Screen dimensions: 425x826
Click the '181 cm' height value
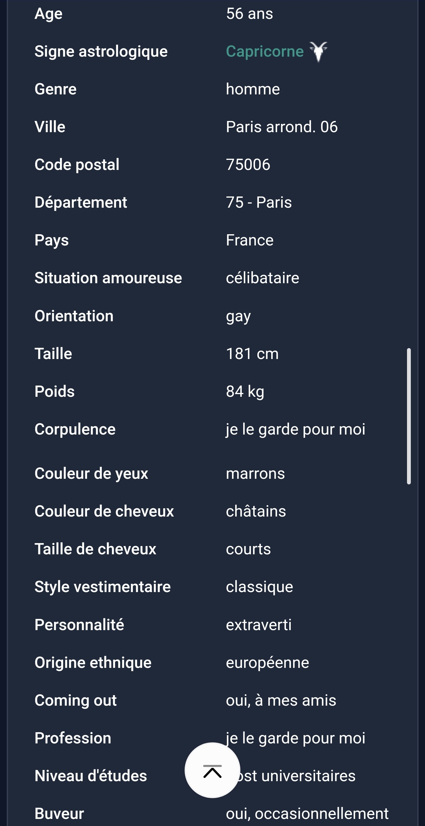(x=252, y=354)
